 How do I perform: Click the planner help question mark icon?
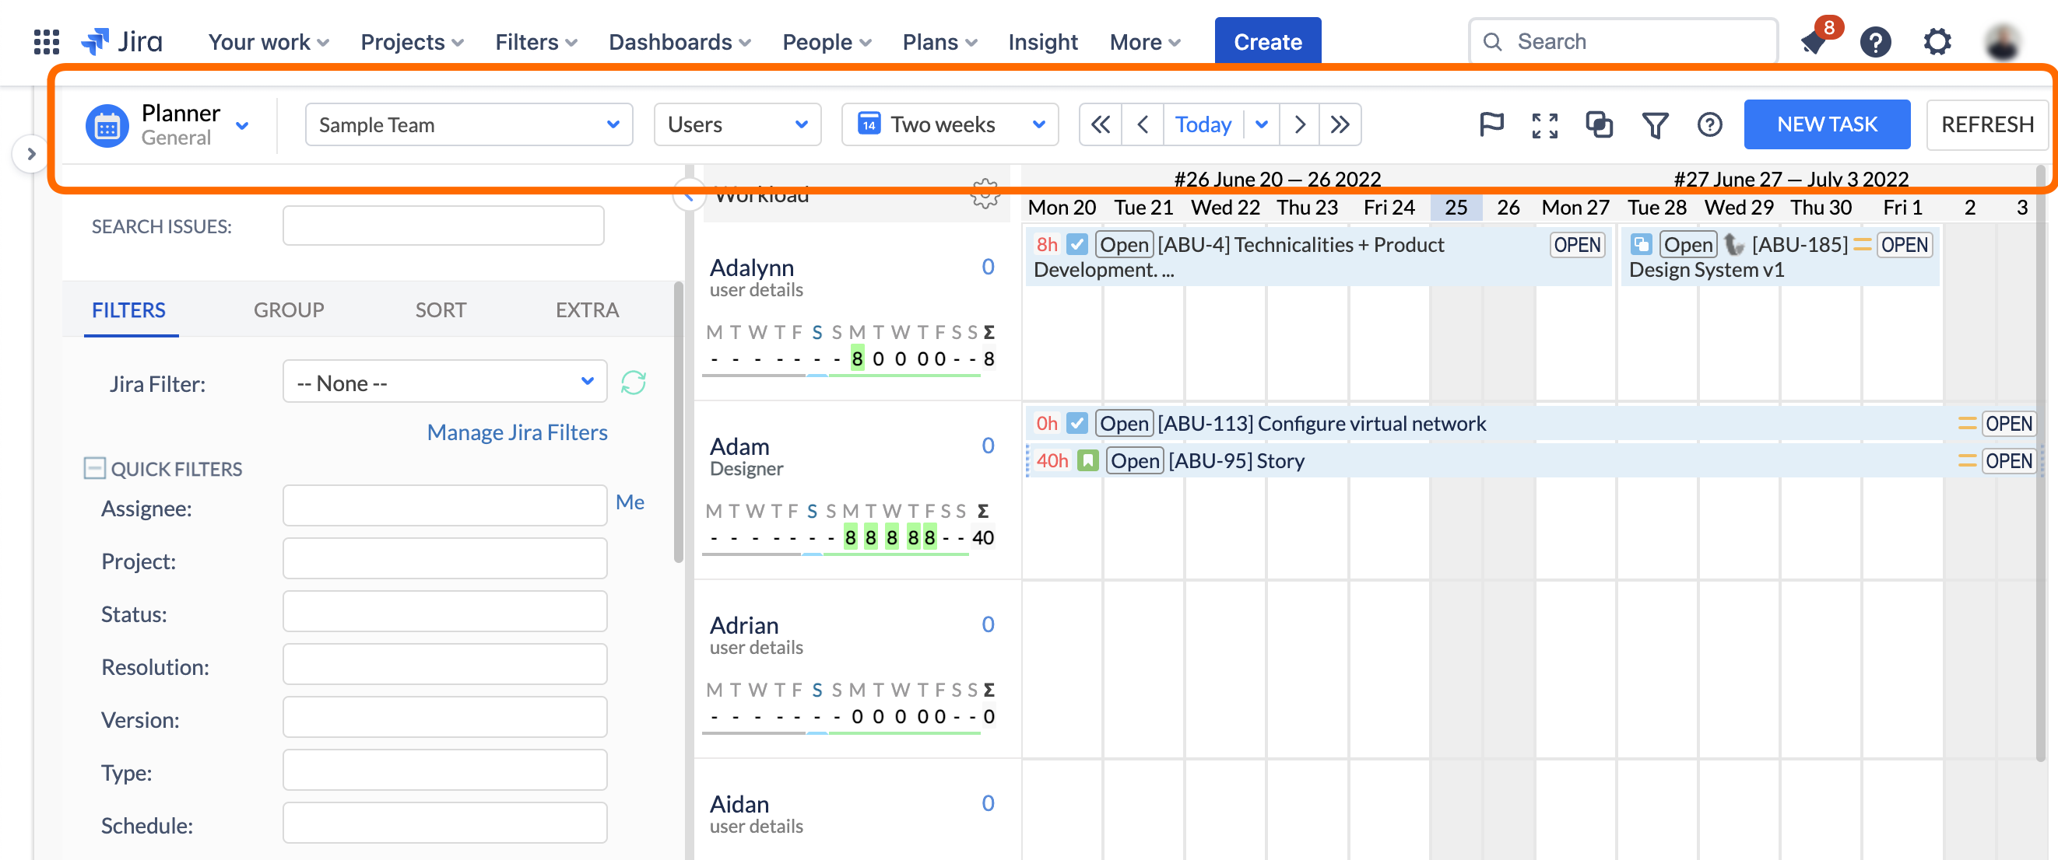1709,124
